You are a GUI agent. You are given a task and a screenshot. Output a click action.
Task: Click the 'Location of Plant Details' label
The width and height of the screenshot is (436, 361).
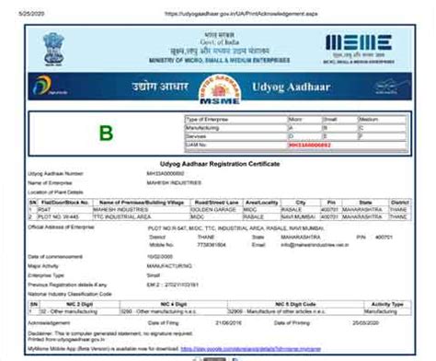pos(55,192)
